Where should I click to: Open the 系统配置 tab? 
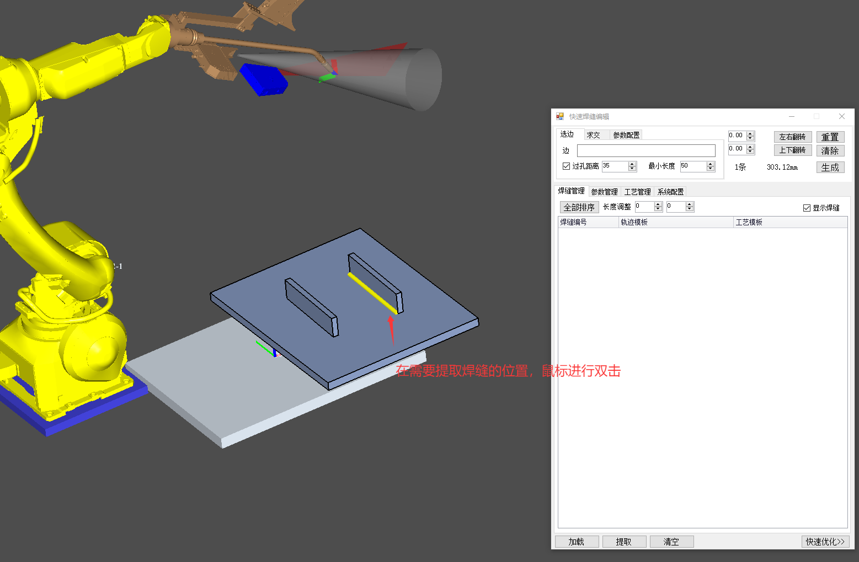click(x=670, y=192)
